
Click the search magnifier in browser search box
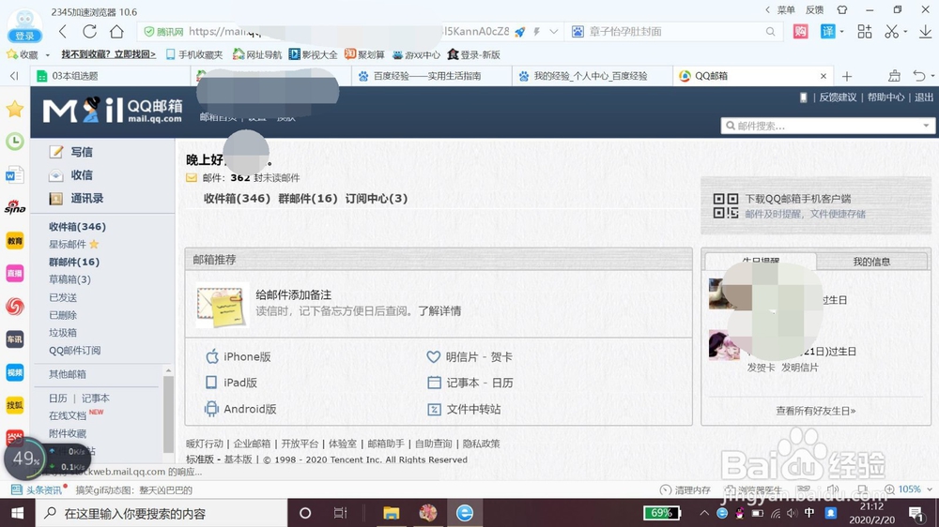pyautogui.click(x=771, y=32)
